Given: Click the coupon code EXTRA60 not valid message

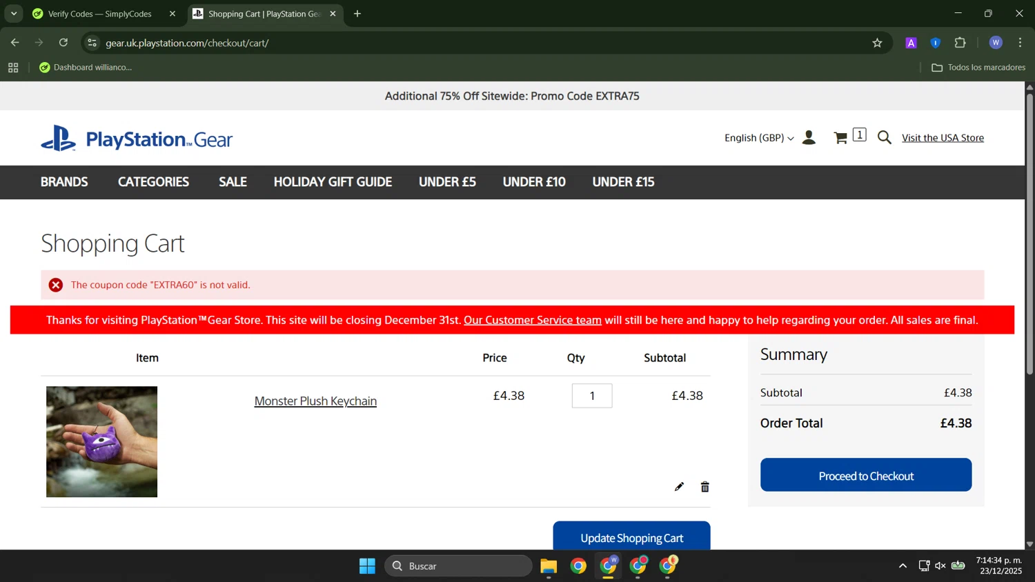Looking at the screenshot, I should click(161, 285).
